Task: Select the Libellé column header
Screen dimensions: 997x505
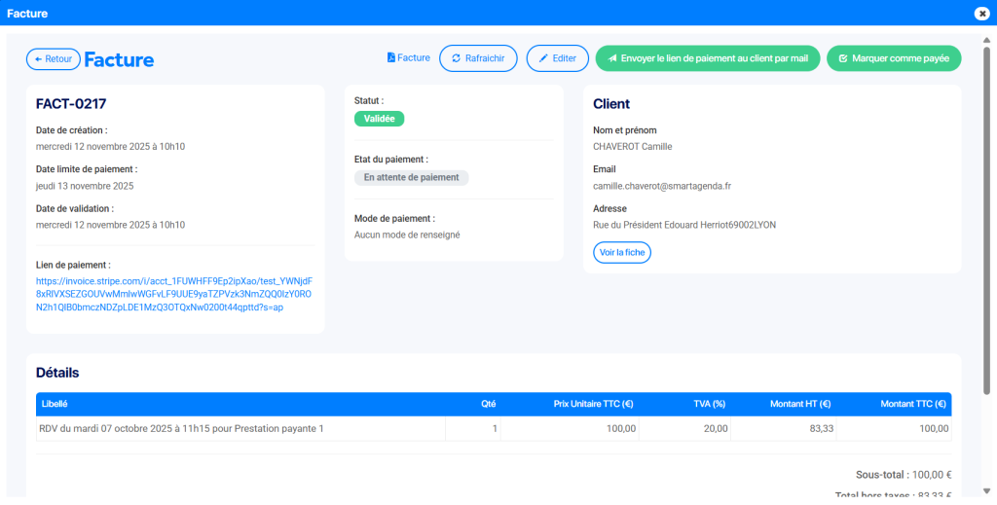Action: click(x=55, y=404)
